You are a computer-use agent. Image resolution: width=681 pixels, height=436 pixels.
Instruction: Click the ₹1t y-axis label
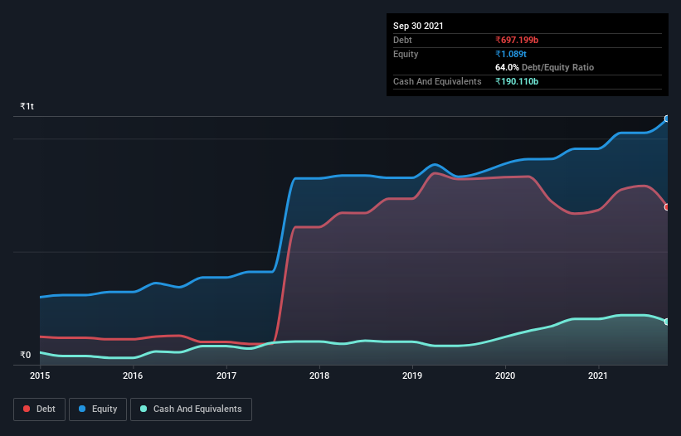coord(27,106)
